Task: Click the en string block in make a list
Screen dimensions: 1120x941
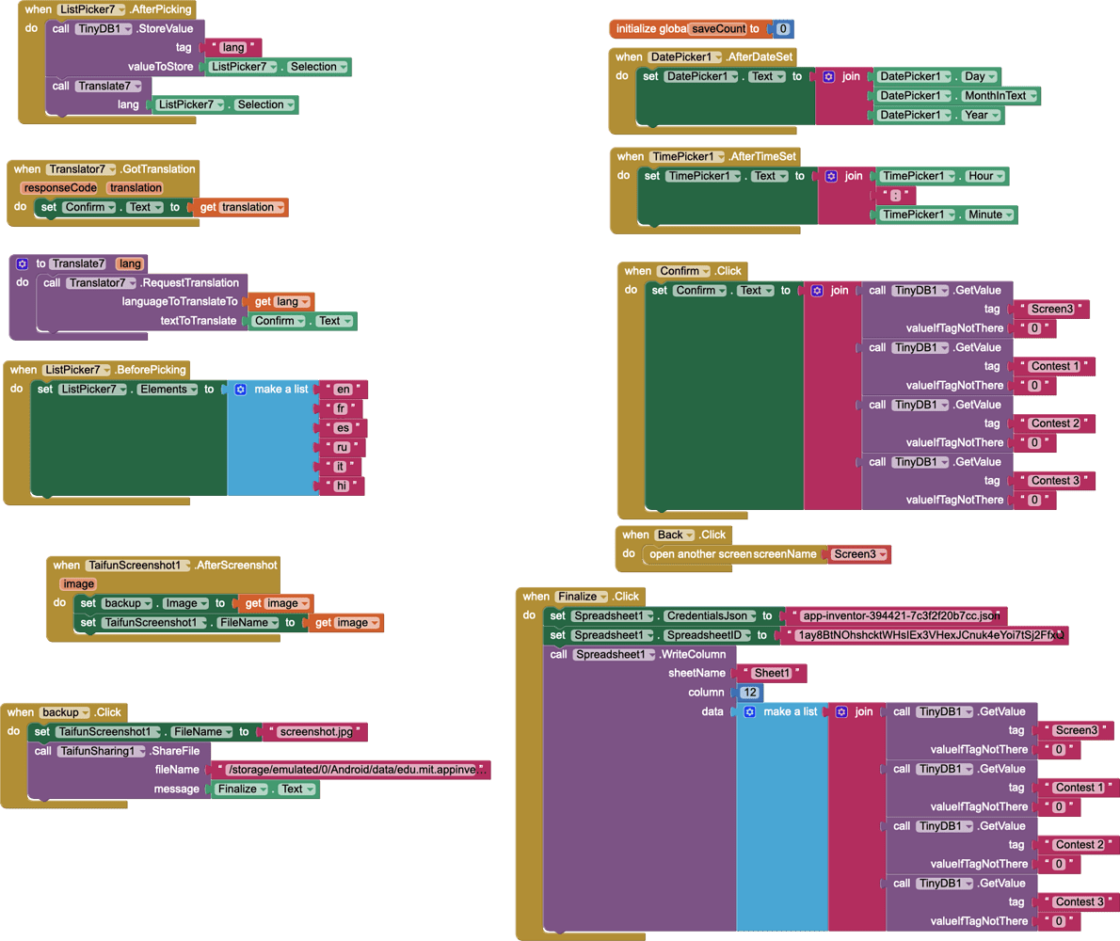Action: click(x=341, y=389)
